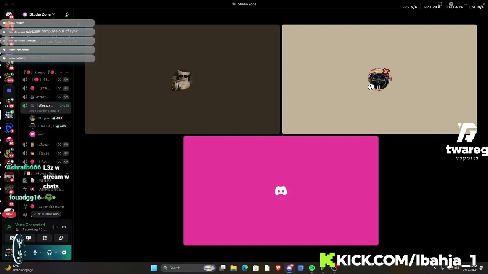The height and width of the screenshot is (274, 488).
Task: Click the invite people icon
Action: [67, 14]
